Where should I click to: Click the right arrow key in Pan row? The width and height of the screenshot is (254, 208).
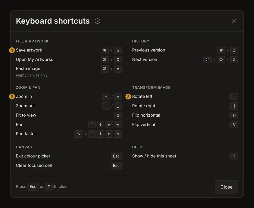(118, 124)
